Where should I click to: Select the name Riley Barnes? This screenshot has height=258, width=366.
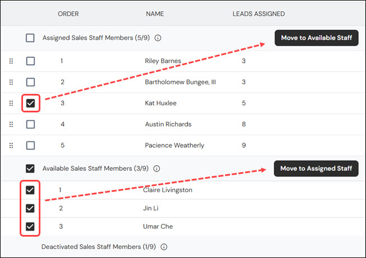click(x=163, y=61)
